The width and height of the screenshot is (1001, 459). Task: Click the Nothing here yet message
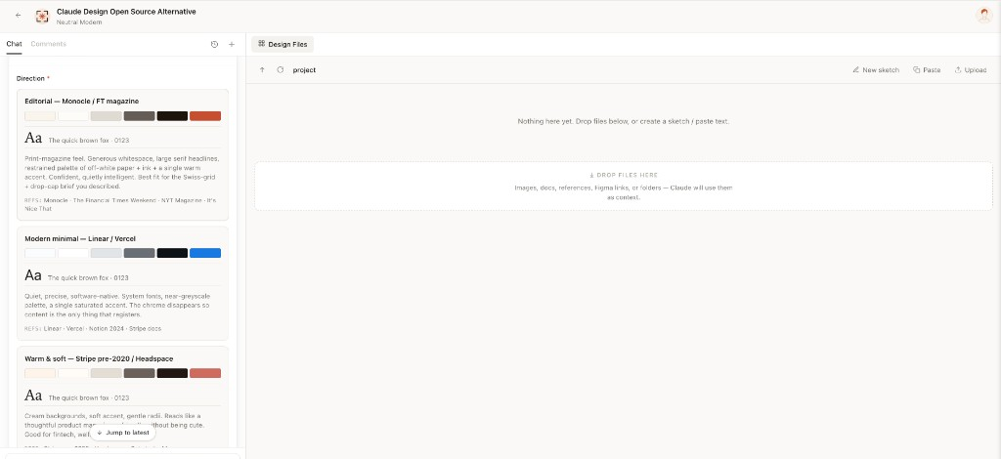tap(623, 121)
